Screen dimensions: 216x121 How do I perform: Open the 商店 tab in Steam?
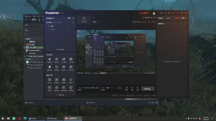tap(34, 20)
